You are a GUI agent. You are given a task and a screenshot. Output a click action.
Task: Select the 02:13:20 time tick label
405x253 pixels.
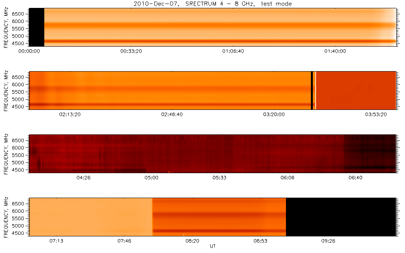pyautogui.click(x=70, y=115)
